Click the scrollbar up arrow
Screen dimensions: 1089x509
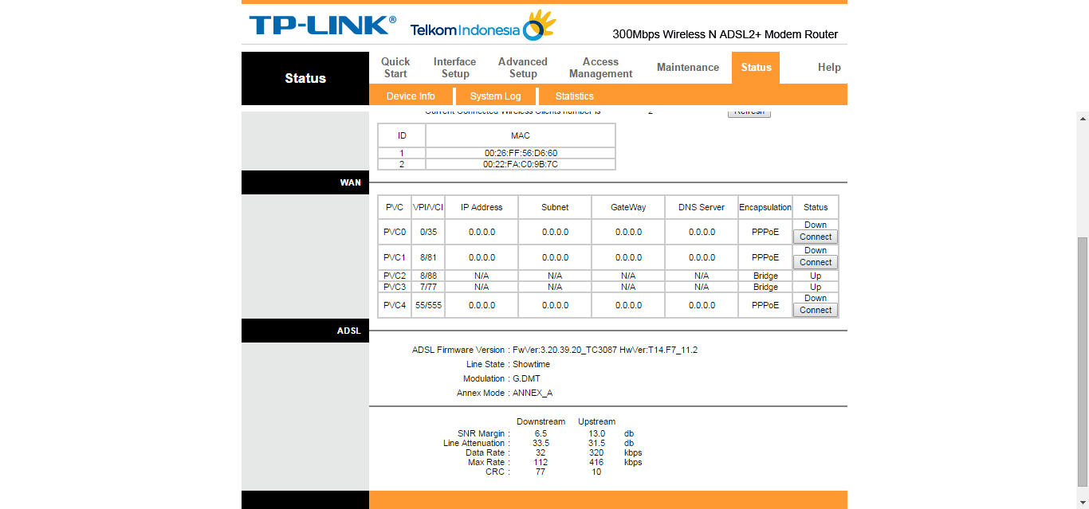coord(1082,119)
